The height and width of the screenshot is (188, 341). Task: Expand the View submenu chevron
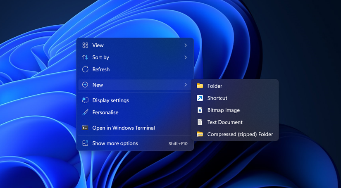(x=186, y=45)
